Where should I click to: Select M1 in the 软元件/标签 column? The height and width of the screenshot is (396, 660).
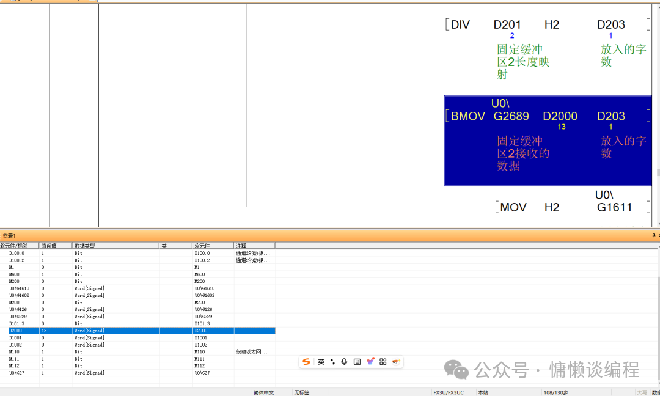(x=12, y=267)
